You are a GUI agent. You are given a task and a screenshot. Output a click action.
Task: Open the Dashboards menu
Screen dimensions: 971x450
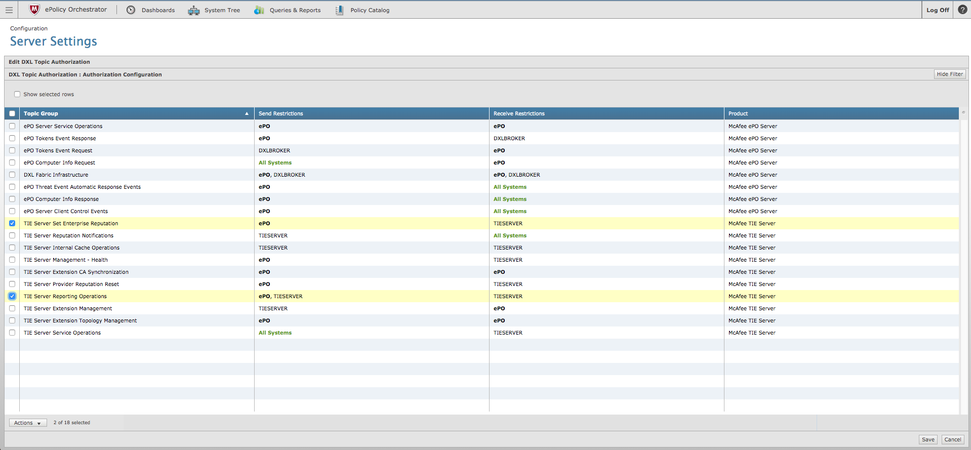tap(158, 10)
